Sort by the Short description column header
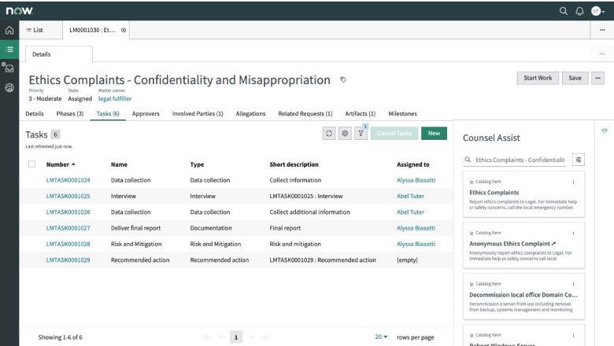Screen dimensions: 614x346 click(294, 164)
